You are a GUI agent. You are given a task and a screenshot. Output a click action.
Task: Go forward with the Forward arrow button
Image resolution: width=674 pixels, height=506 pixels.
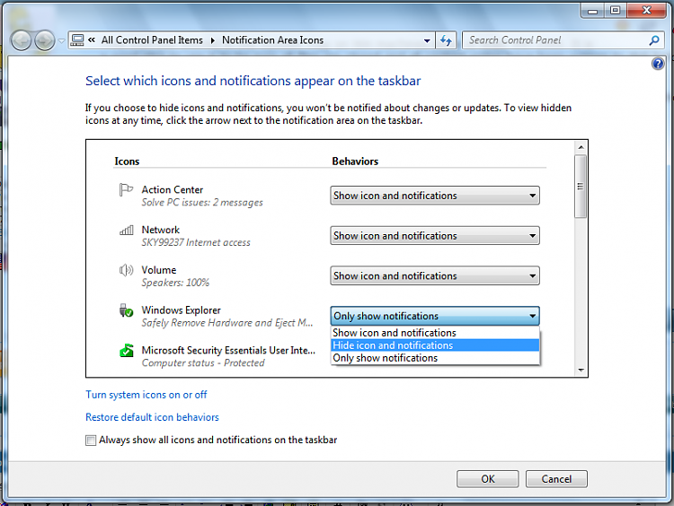(x=44, y=40)
